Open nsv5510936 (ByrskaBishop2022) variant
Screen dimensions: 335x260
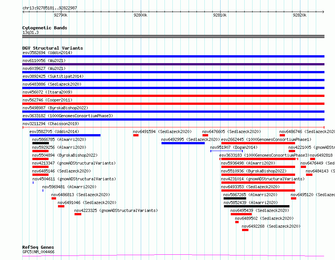(x=254, y=171)
